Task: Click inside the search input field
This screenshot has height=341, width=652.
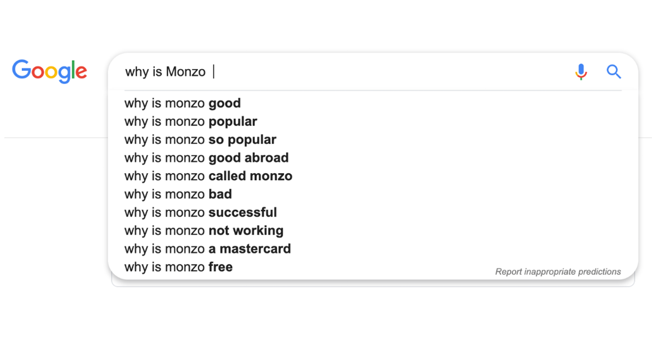Action: pyautogui.click(x=326, y=71)
